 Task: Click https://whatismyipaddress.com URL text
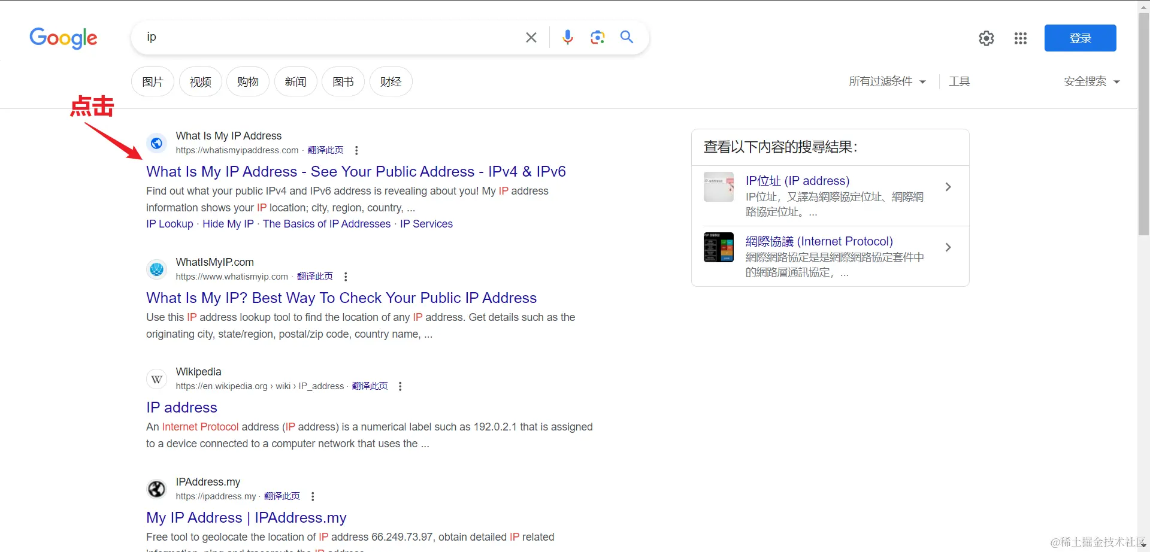237,150
